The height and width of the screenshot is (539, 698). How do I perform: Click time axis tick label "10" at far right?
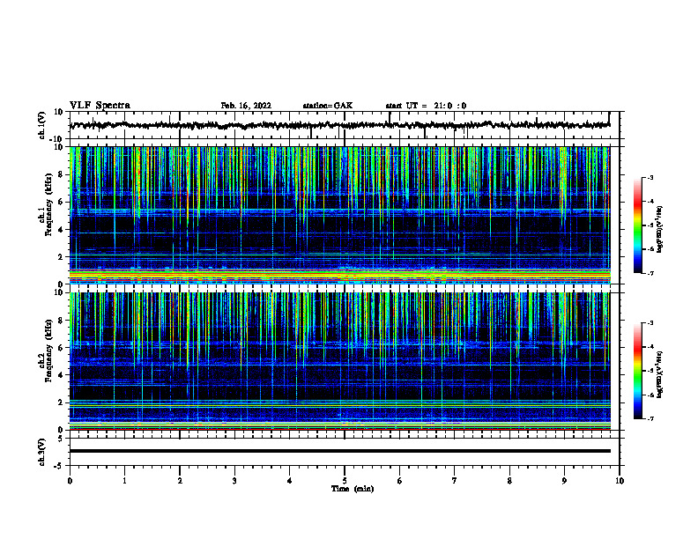(620, 481)
